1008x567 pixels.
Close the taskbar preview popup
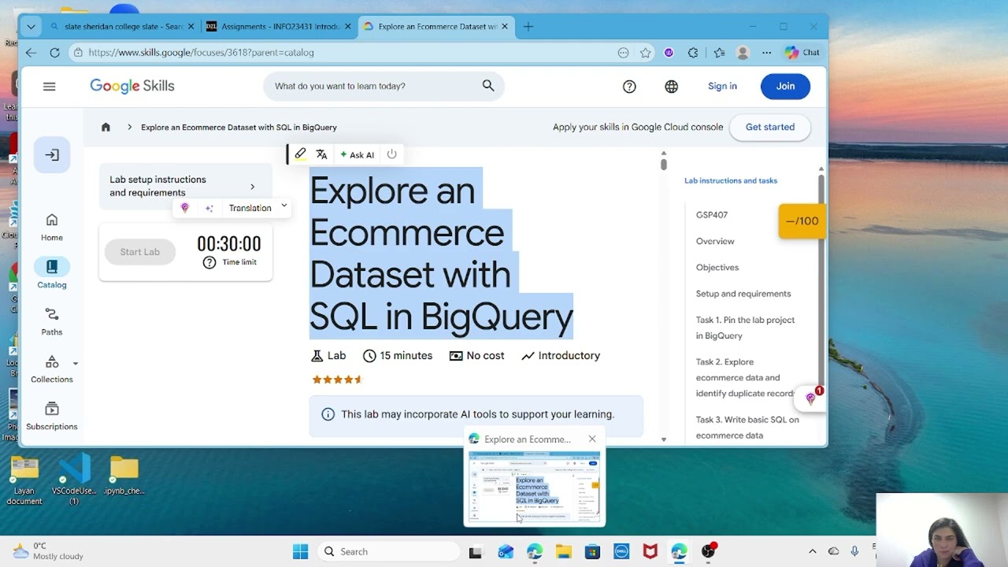[x=592, y=439]
